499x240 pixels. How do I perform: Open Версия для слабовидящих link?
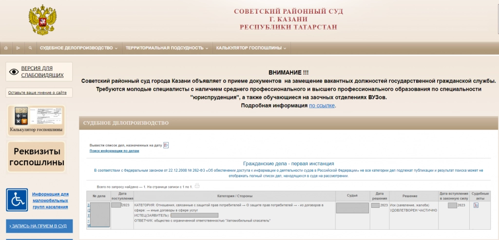tap(42, 72)
